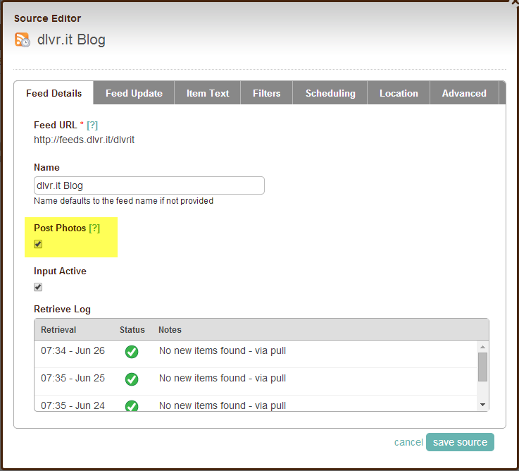519x471 pixels.
Task: Click the save source button
Action: click(x=460, y=442)
